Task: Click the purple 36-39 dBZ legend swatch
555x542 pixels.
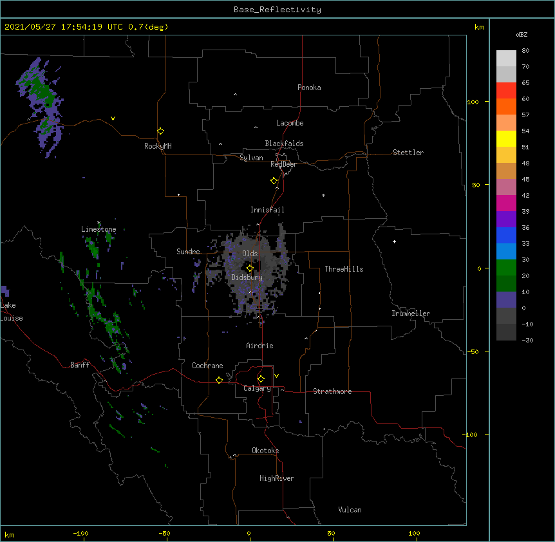Action: point(506,220)
